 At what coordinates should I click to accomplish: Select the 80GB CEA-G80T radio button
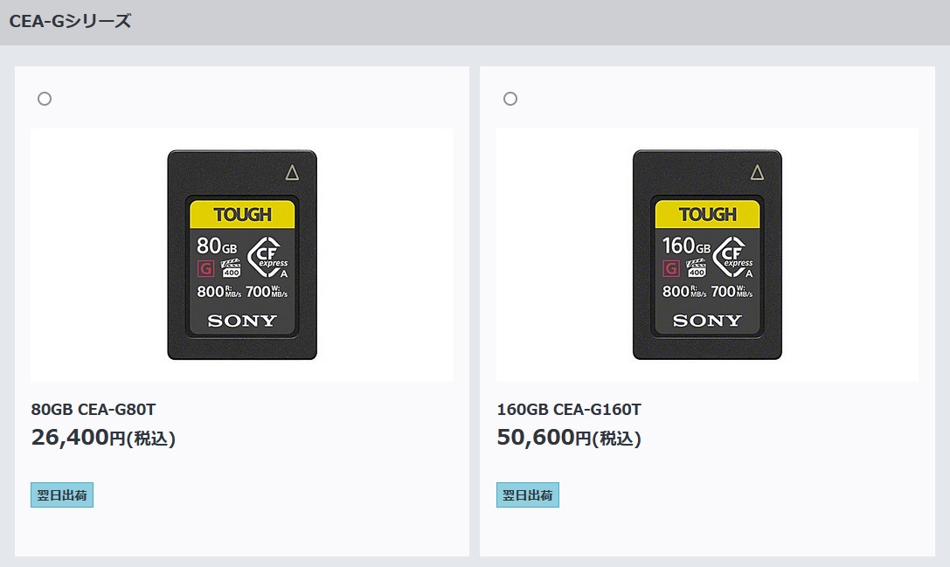tap(45, 99)
